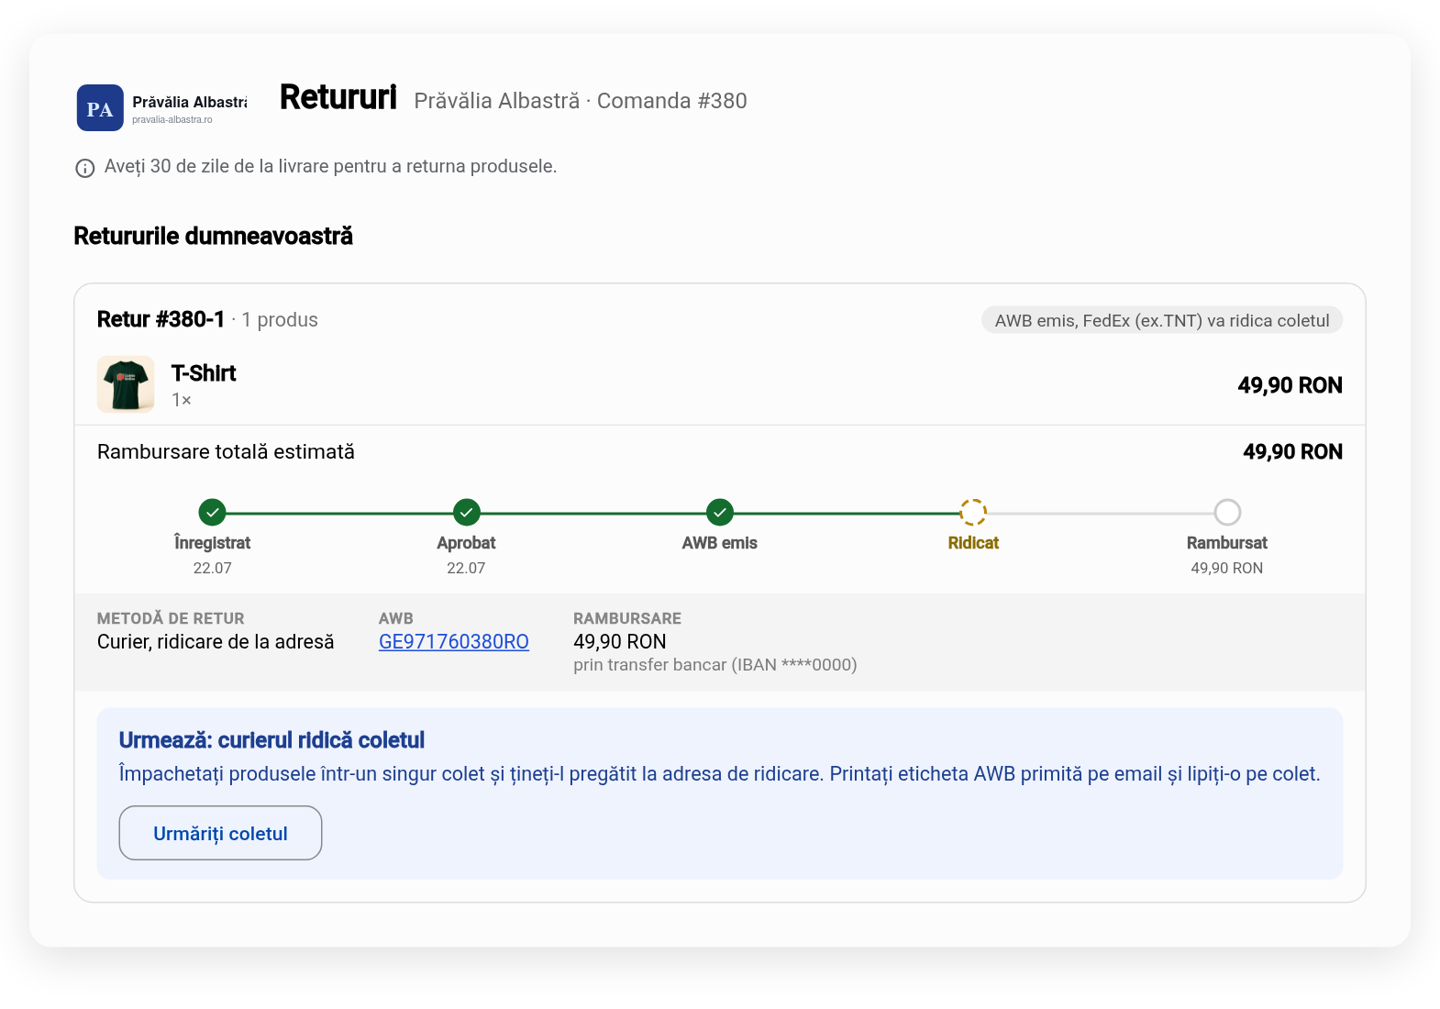Click the 1 produs count text

point(280,320)
